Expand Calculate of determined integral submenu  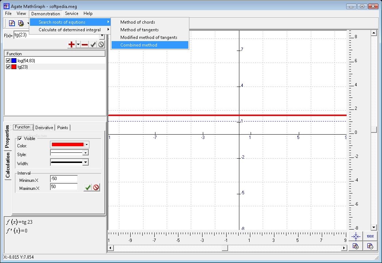[70, 29]
